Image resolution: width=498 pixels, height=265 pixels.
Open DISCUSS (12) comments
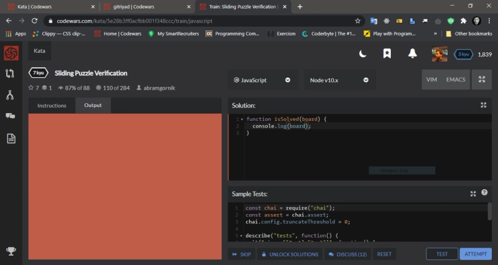click(347, 254)
